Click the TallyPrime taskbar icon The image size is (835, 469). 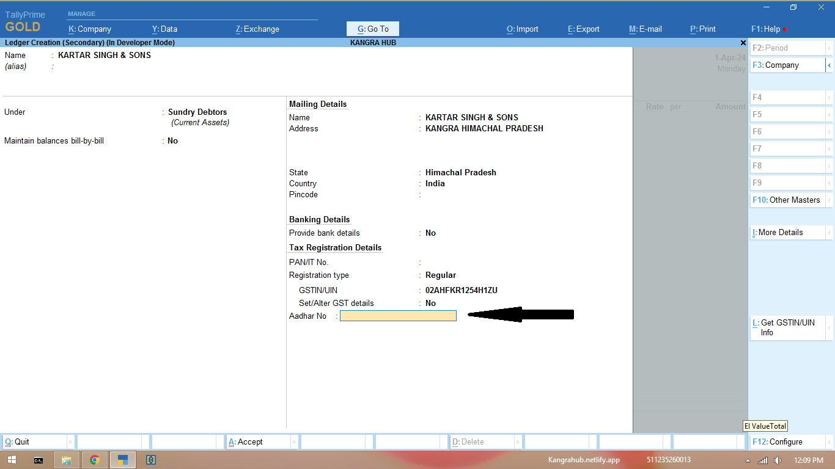pos(123,460)
